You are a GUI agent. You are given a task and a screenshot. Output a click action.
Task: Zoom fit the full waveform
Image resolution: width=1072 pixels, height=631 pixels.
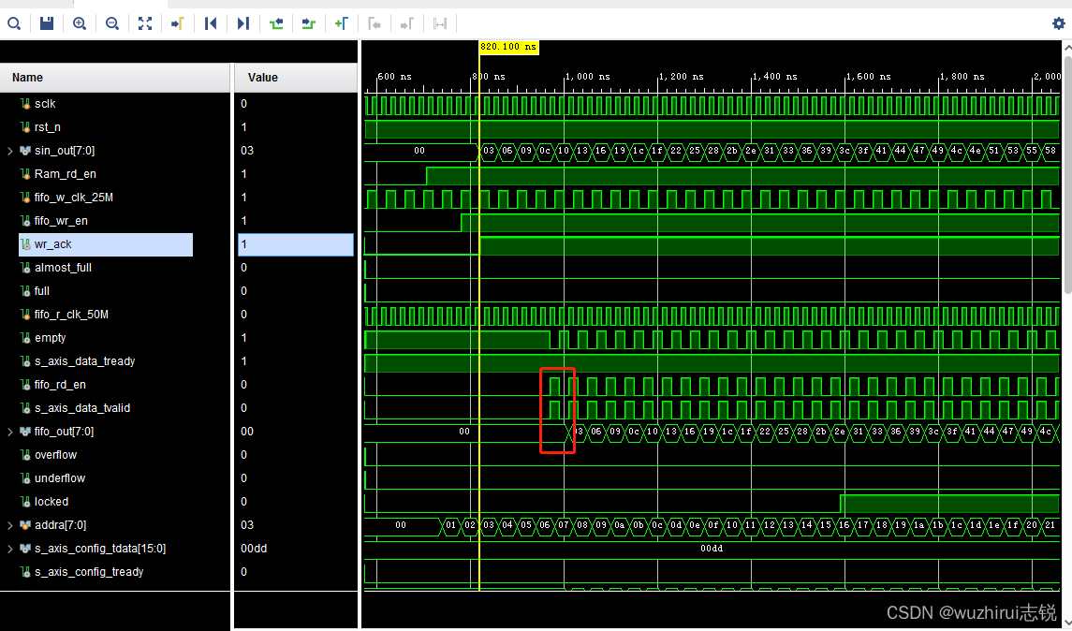(145, 24)
